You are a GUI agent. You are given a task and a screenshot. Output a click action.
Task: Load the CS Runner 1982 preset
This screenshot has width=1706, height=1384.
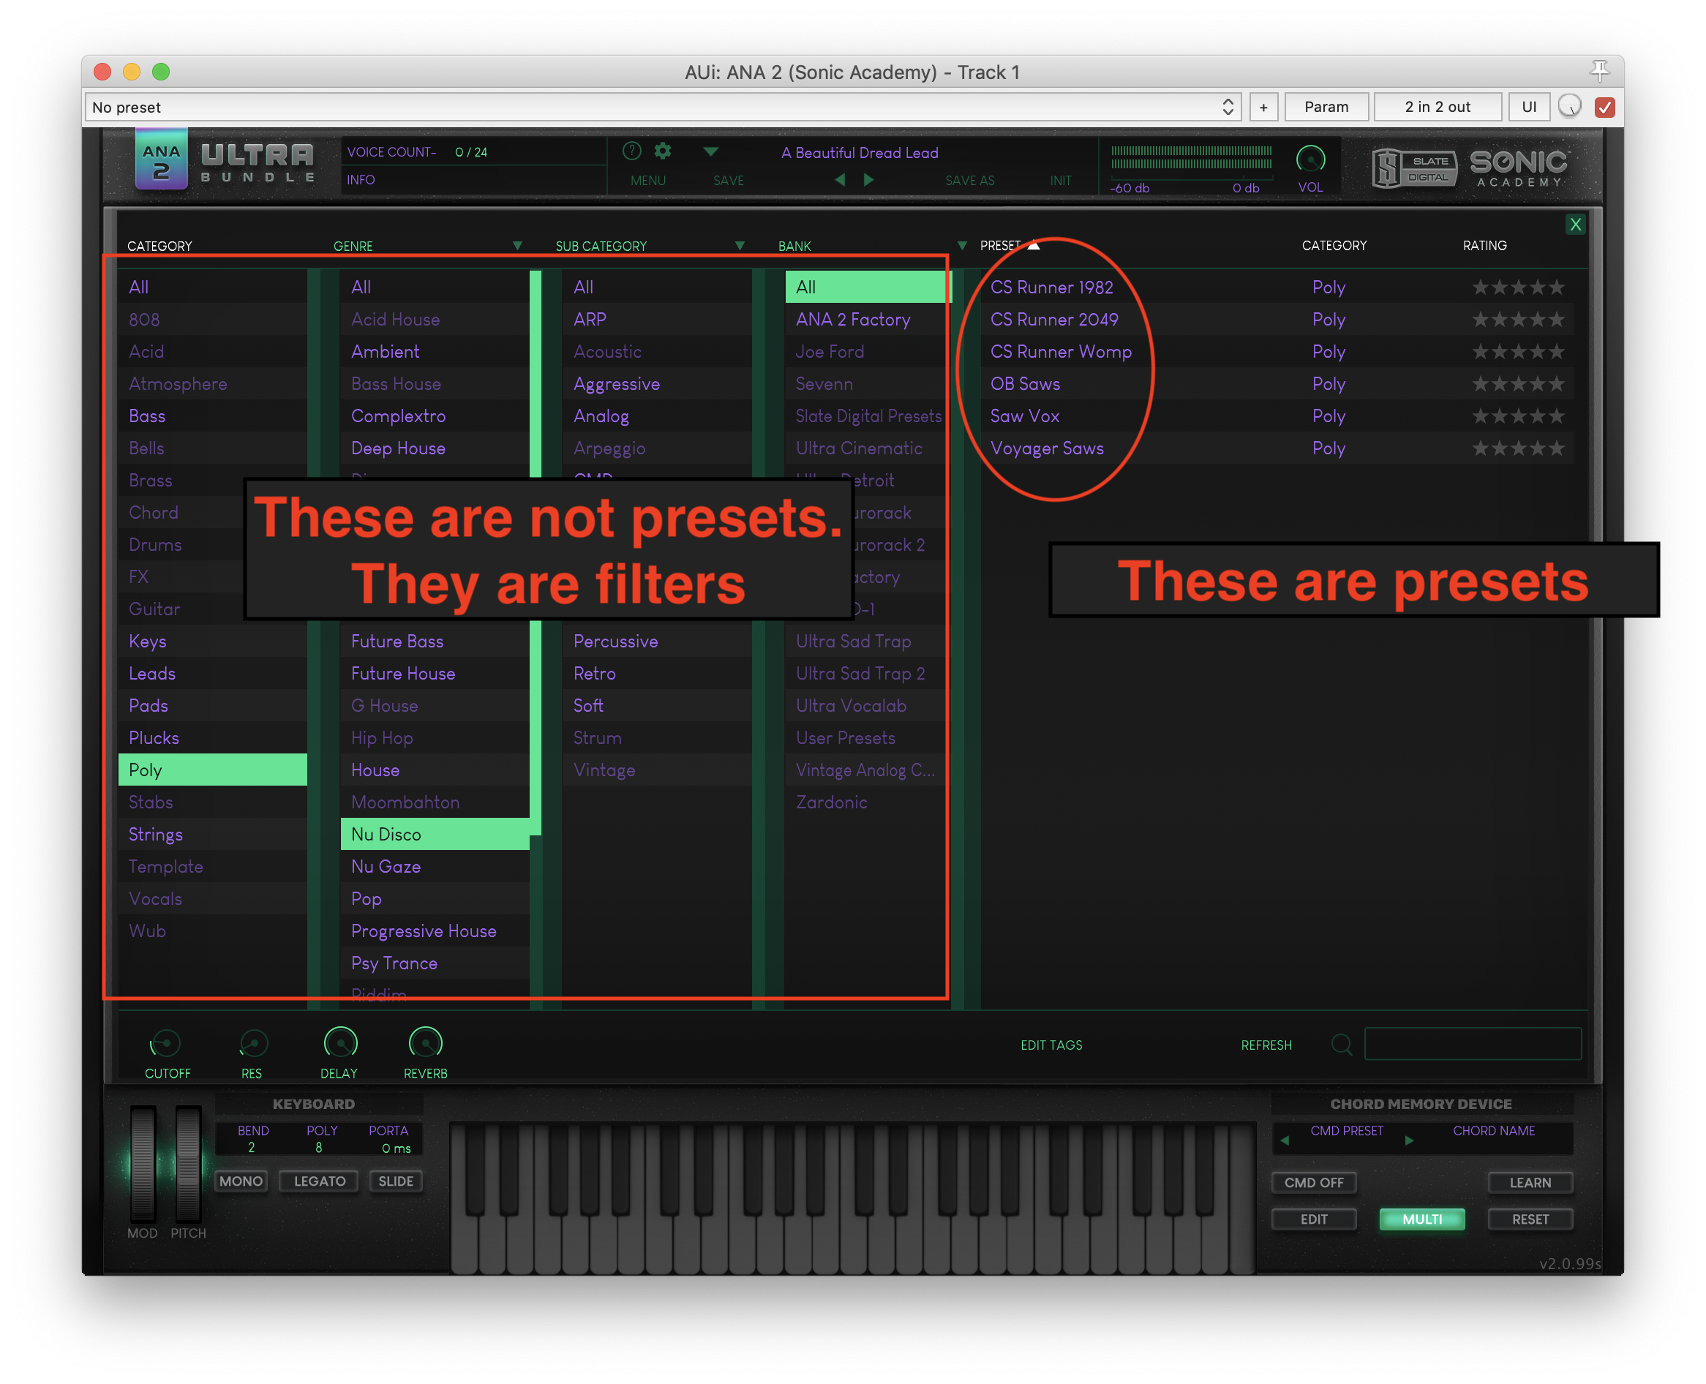1051,287
